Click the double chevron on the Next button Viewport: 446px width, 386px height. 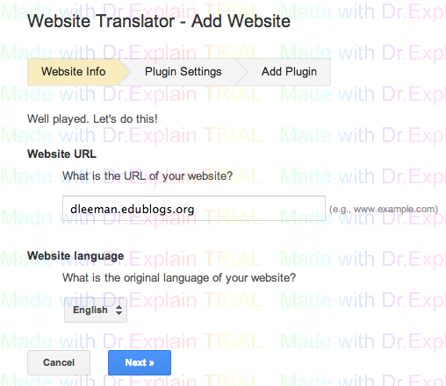(x=151, y=363)
